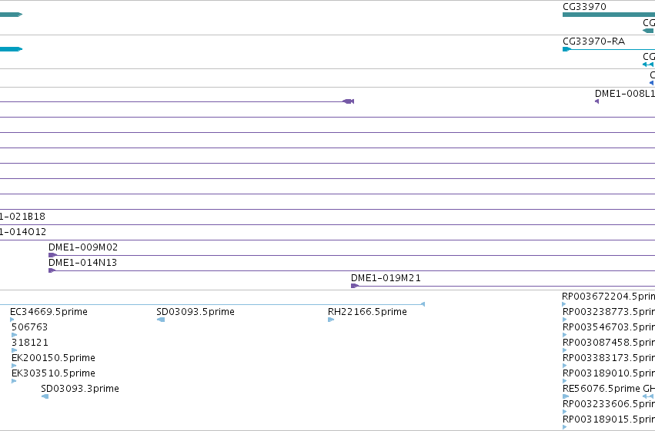
Task: Open the 506763 label
Action: pyautogui.click(x=30, y=327)
